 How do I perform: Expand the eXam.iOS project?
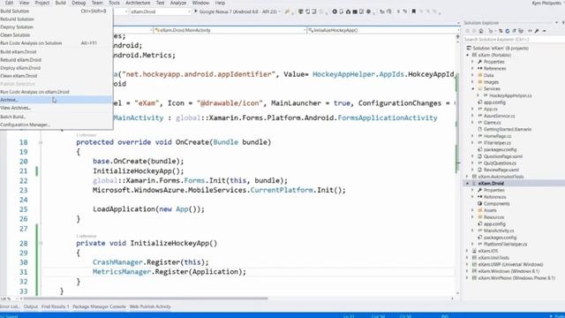pyautogui.click(x=468, y=251)
